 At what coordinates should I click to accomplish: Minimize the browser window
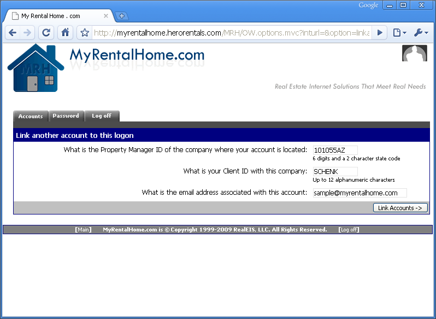pyautogui.click(x=389, y=5)
